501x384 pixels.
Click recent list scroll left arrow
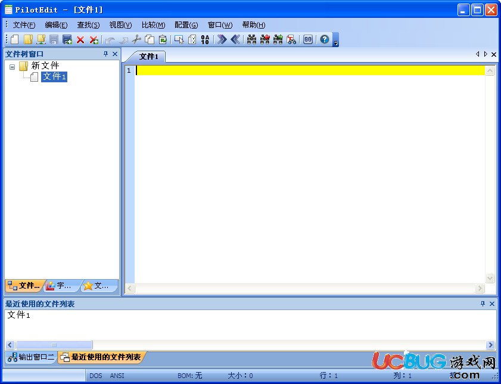point(10,345)
